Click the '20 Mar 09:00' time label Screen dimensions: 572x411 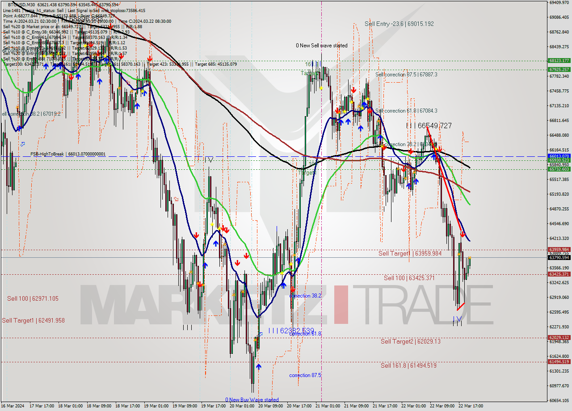[x=270, y=406]
